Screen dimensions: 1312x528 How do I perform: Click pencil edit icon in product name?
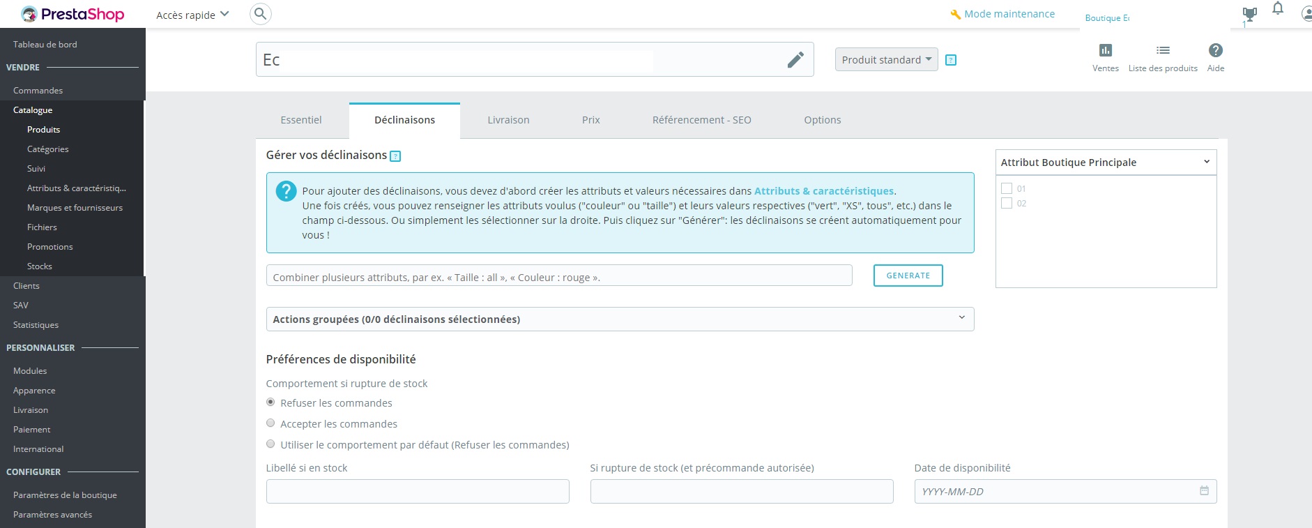[795, 60]
